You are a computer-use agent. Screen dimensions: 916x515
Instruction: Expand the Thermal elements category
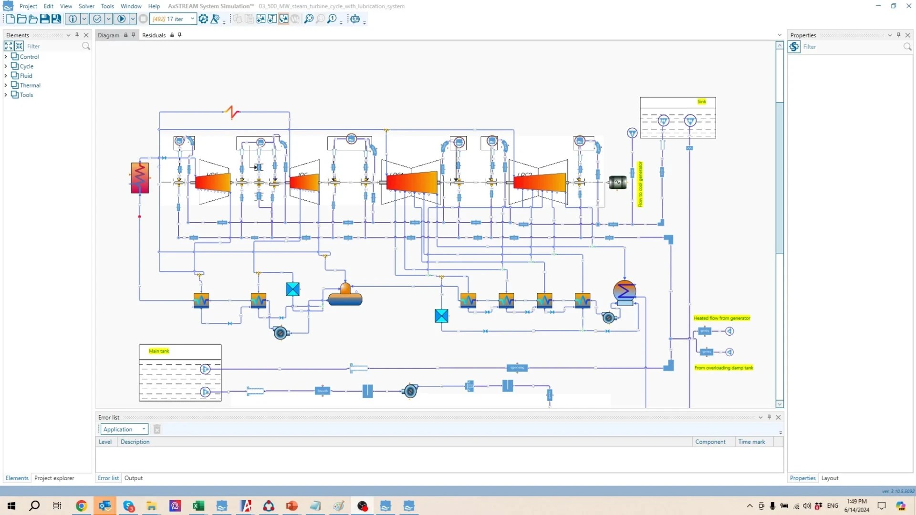coord(6,85)
